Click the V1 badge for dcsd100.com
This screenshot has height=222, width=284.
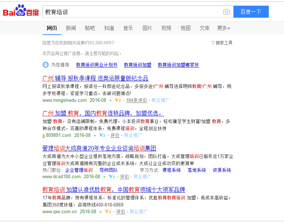(112, 177)
